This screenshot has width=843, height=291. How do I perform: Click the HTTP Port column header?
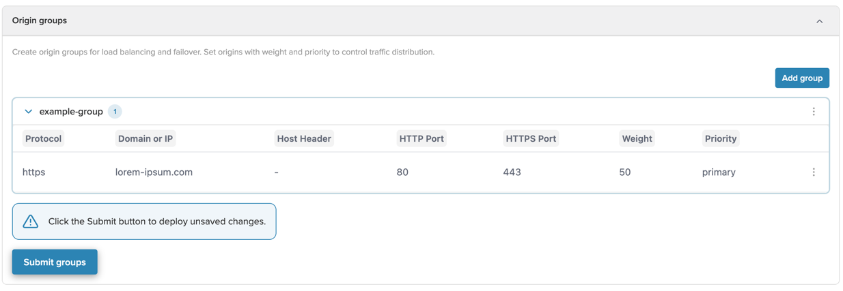click(x=421, y=138)
